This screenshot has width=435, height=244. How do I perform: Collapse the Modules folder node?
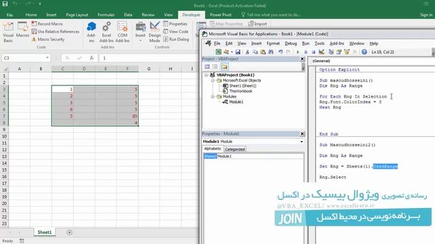(213, 96)
